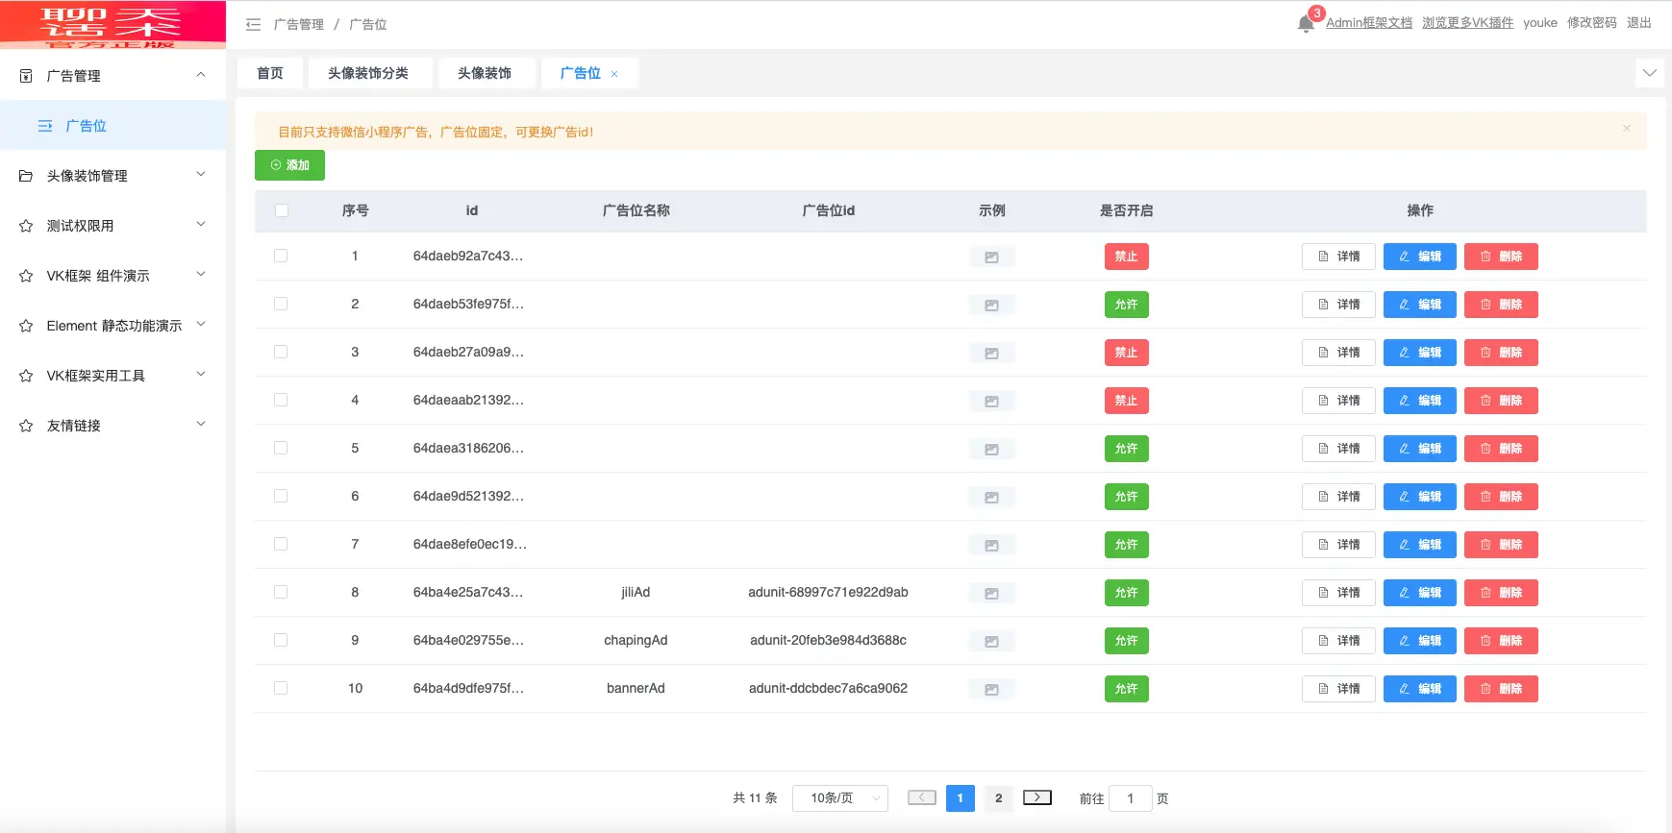Collapse sidebar using the hamburger icon

[254, 24]
